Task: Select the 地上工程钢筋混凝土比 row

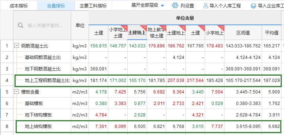Action: [148, 80]
